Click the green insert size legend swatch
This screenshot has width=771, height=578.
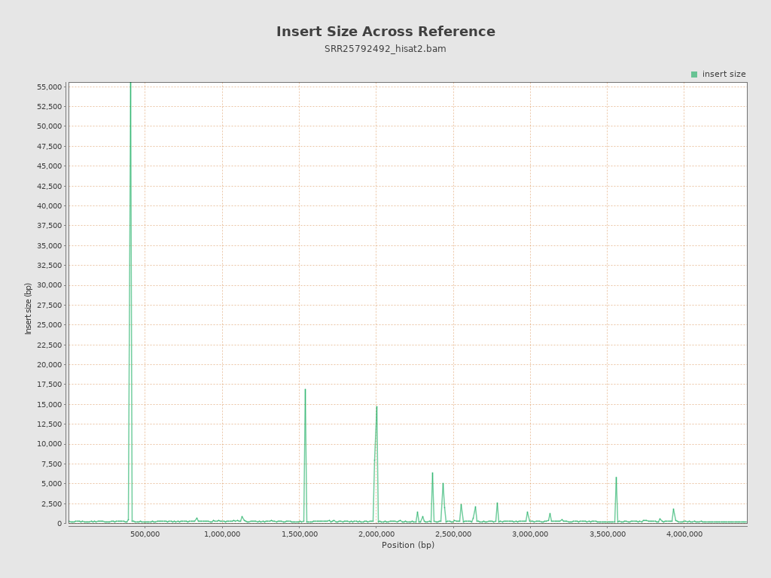click(x=693, y=75)
